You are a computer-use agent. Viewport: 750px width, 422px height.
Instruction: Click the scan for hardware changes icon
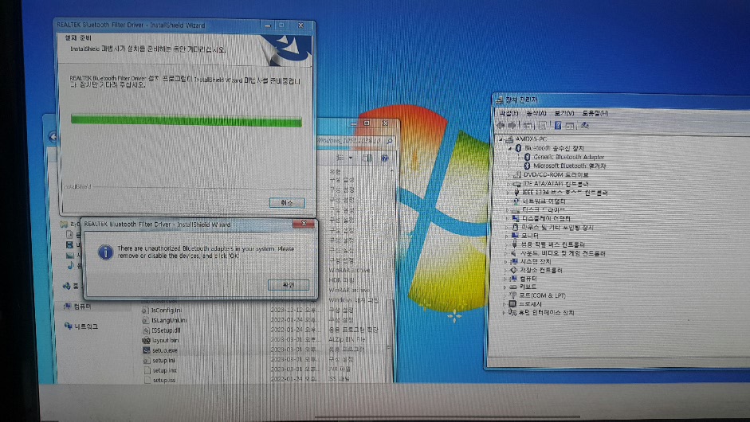585,126
